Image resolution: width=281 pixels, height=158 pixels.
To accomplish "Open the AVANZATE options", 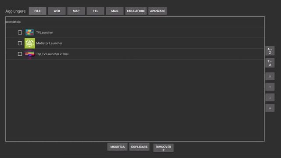I will click(158, 11).
